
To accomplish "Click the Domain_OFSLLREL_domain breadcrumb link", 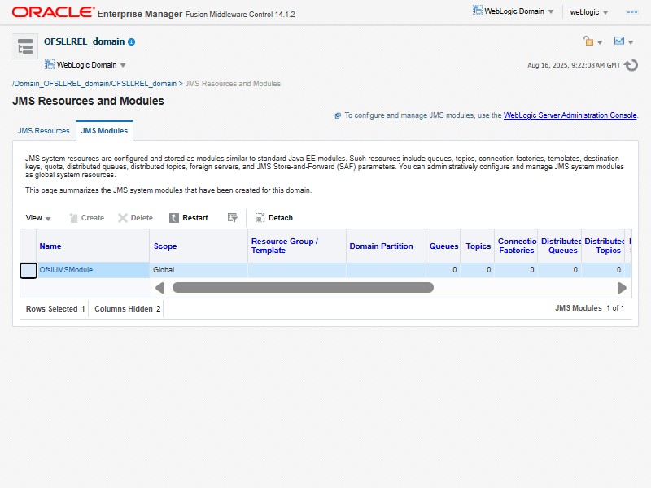I will pyautogui.click(x=94, y=84).
